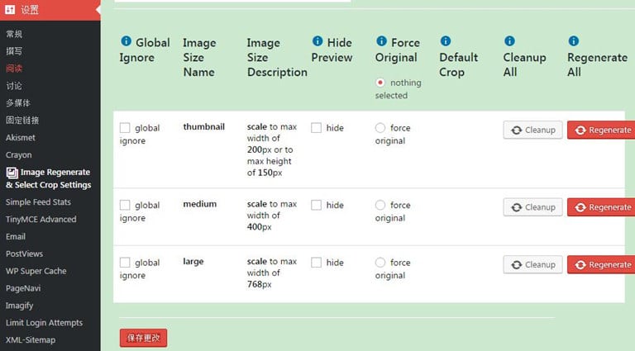Click the settings icon in the sidebar header
This screenshot has width=635, height=351.
(x=10, y=10)
